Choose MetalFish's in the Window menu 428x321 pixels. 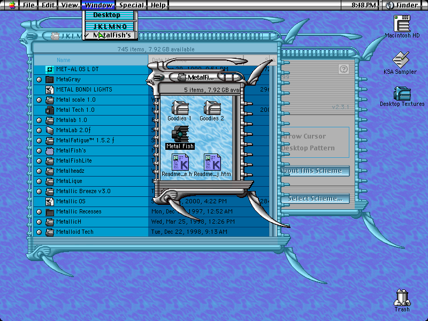pyautogui.click(x=110, y=35)
